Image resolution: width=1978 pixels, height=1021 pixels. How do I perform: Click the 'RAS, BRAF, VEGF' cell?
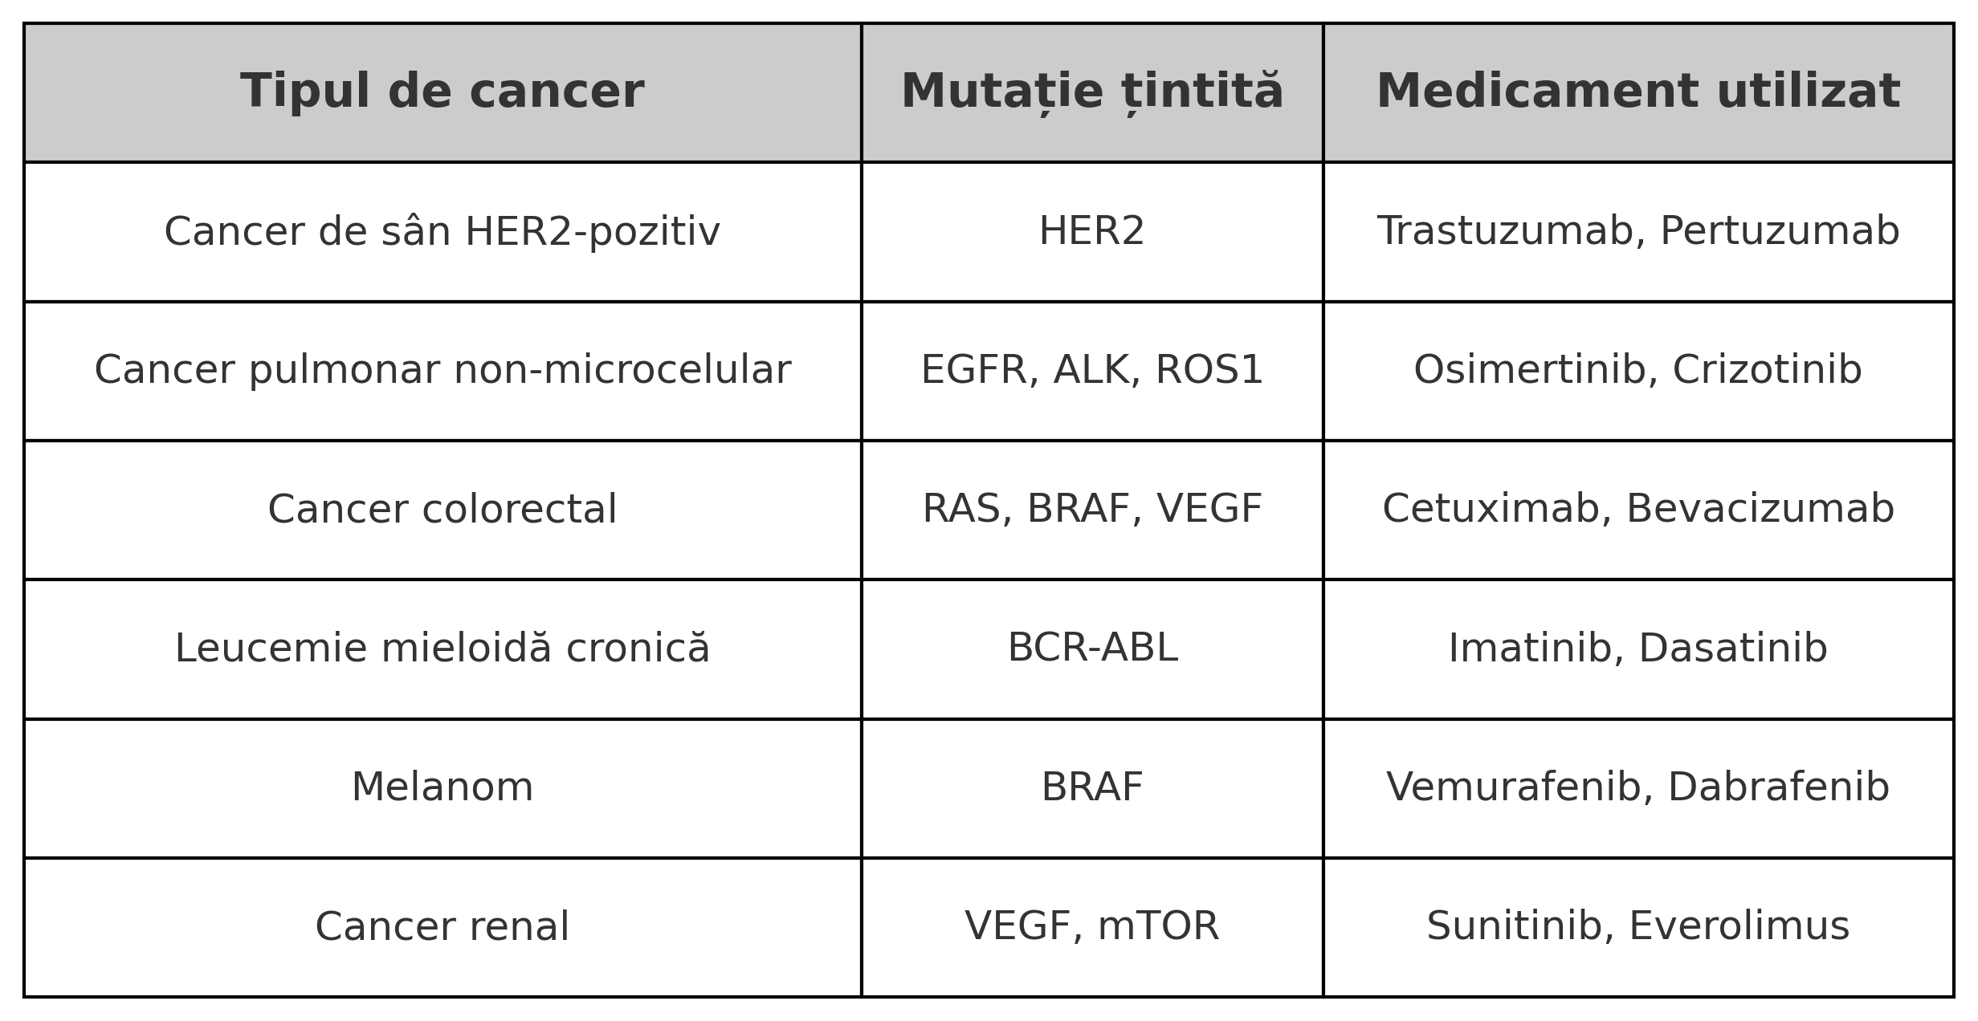(x=1091, y=509)
